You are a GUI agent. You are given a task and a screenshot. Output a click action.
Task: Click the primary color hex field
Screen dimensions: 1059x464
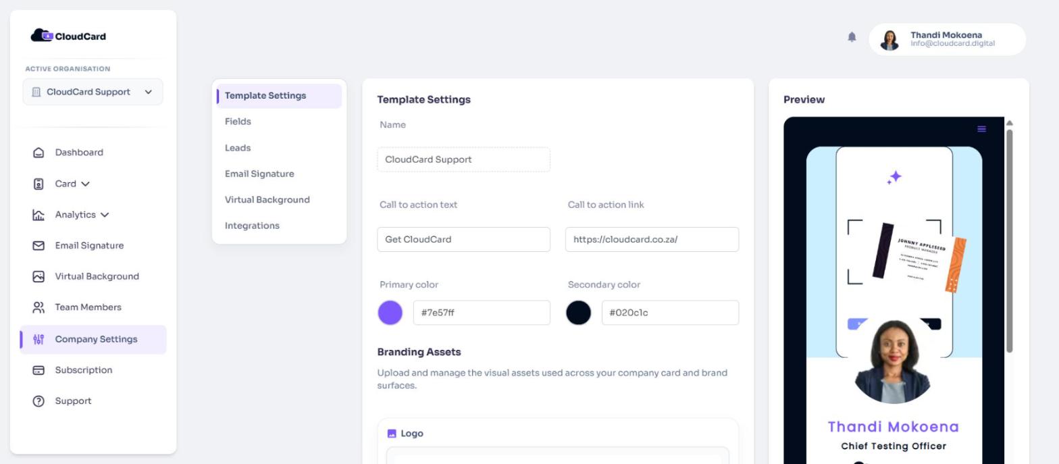tap(482, 313)
